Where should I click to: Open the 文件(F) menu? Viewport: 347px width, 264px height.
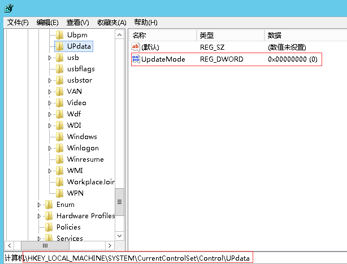(x=18, y=22)
